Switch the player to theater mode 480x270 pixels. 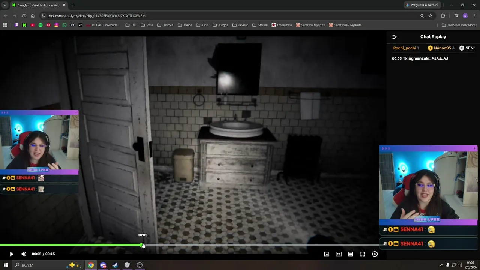click(x=351, y=254)
